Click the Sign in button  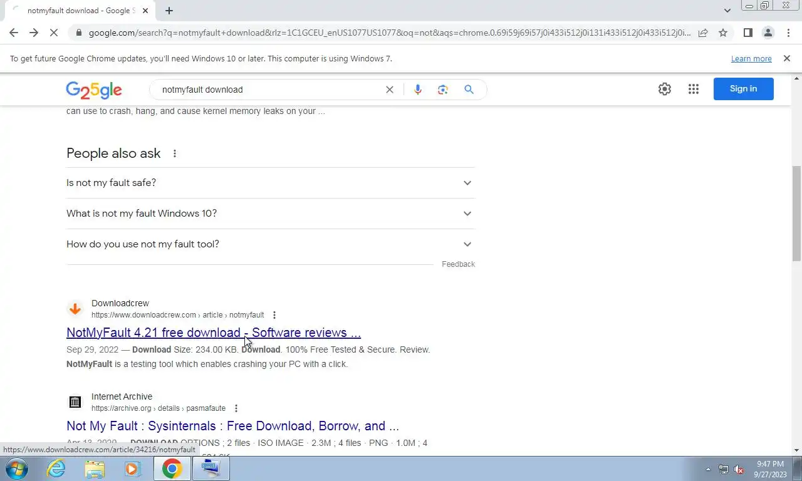743,89
